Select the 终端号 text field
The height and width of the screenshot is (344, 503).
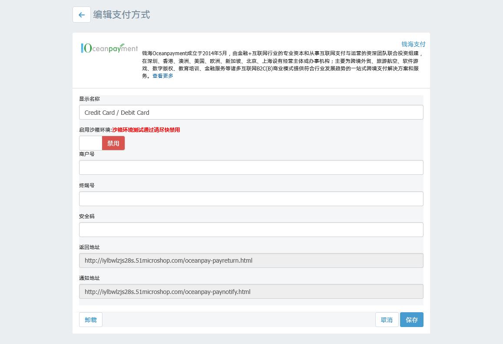click(251, 199)
